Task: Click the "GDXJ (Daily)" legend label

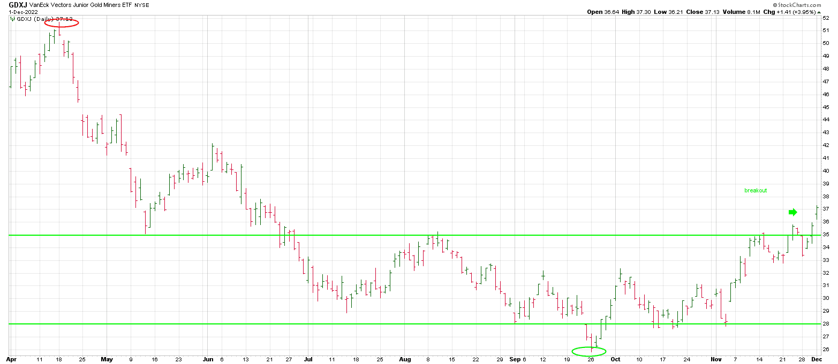Action: (x=35, y=19)
